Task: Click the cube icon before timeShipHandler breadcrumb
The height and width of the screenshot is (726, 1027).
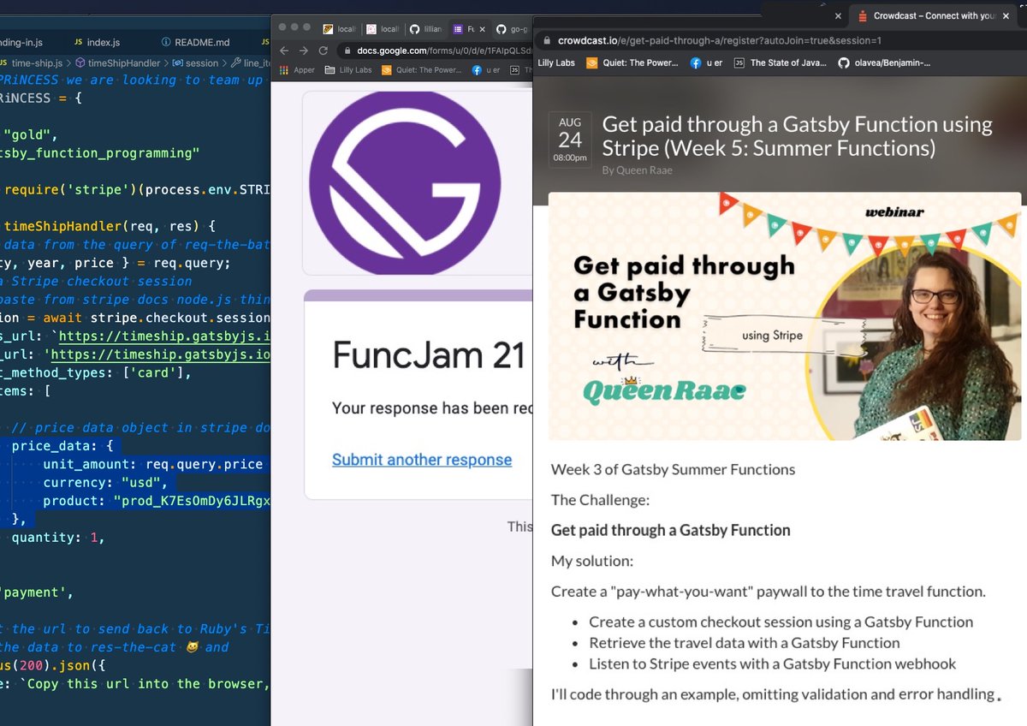Action: (80, 62)
